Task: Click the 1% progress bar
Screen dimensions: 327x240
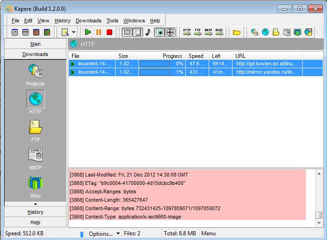Action: 155,72
